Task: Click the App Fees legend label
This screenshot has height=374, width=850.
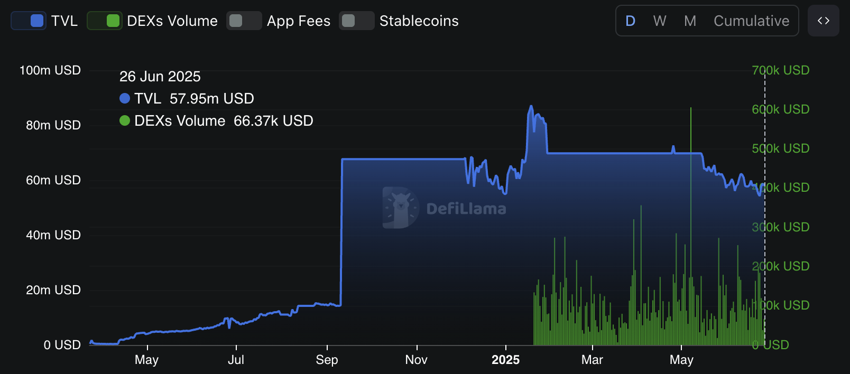Action: click(x=298, y=21)
